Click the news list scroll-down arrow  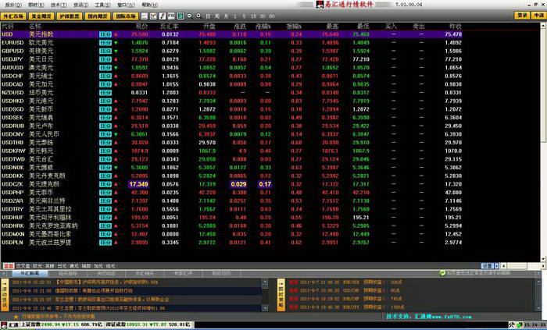265,308
